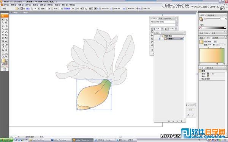Click the target circle on selected layer row
The image size is (228, 142).
[181, 39]
